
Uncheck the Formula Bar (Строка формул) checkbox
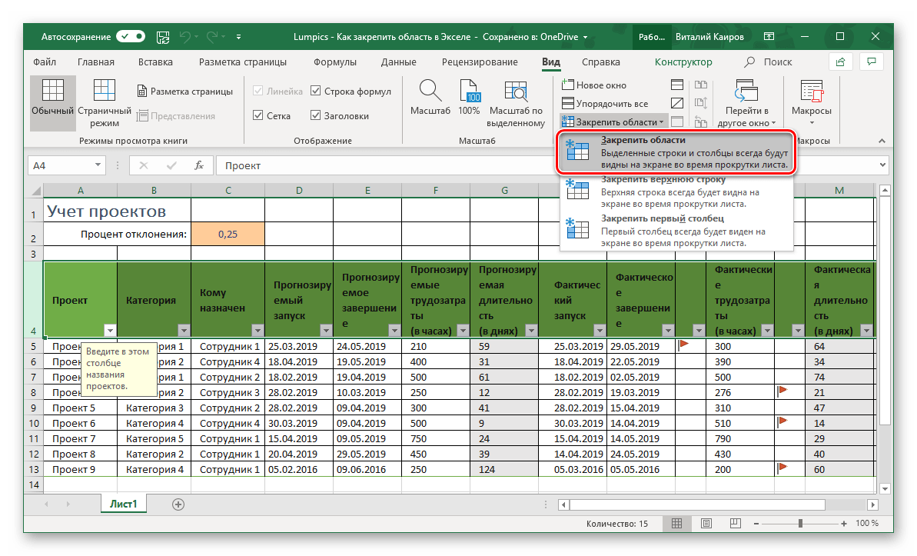(x=316, y=92)
